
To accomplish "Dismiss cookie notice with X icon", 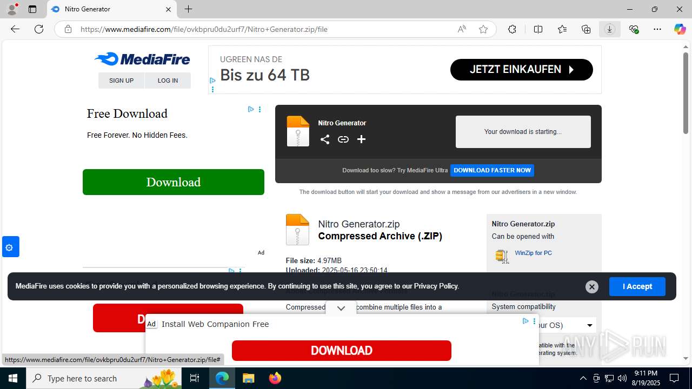I will pyautogui.click(x=592, y=287).
